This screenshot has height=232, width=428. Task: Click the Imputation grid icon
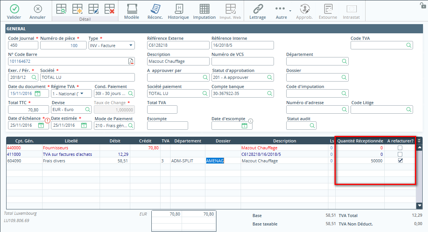pyautogui.click(x=204, y=9)
